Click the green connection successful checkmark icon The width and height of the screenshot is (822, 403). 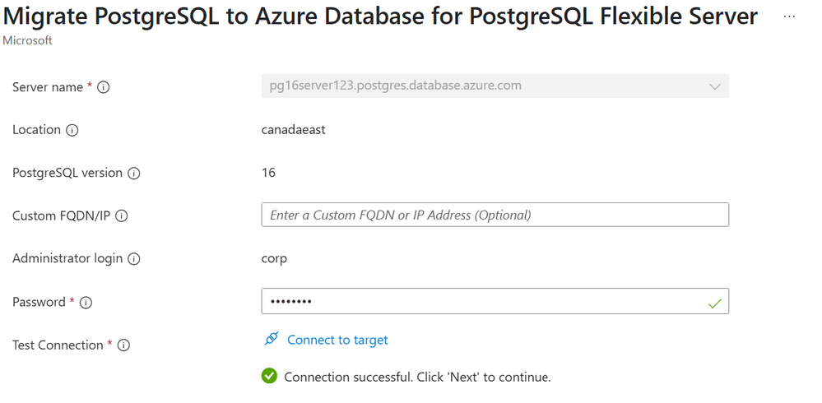(269, 377)
